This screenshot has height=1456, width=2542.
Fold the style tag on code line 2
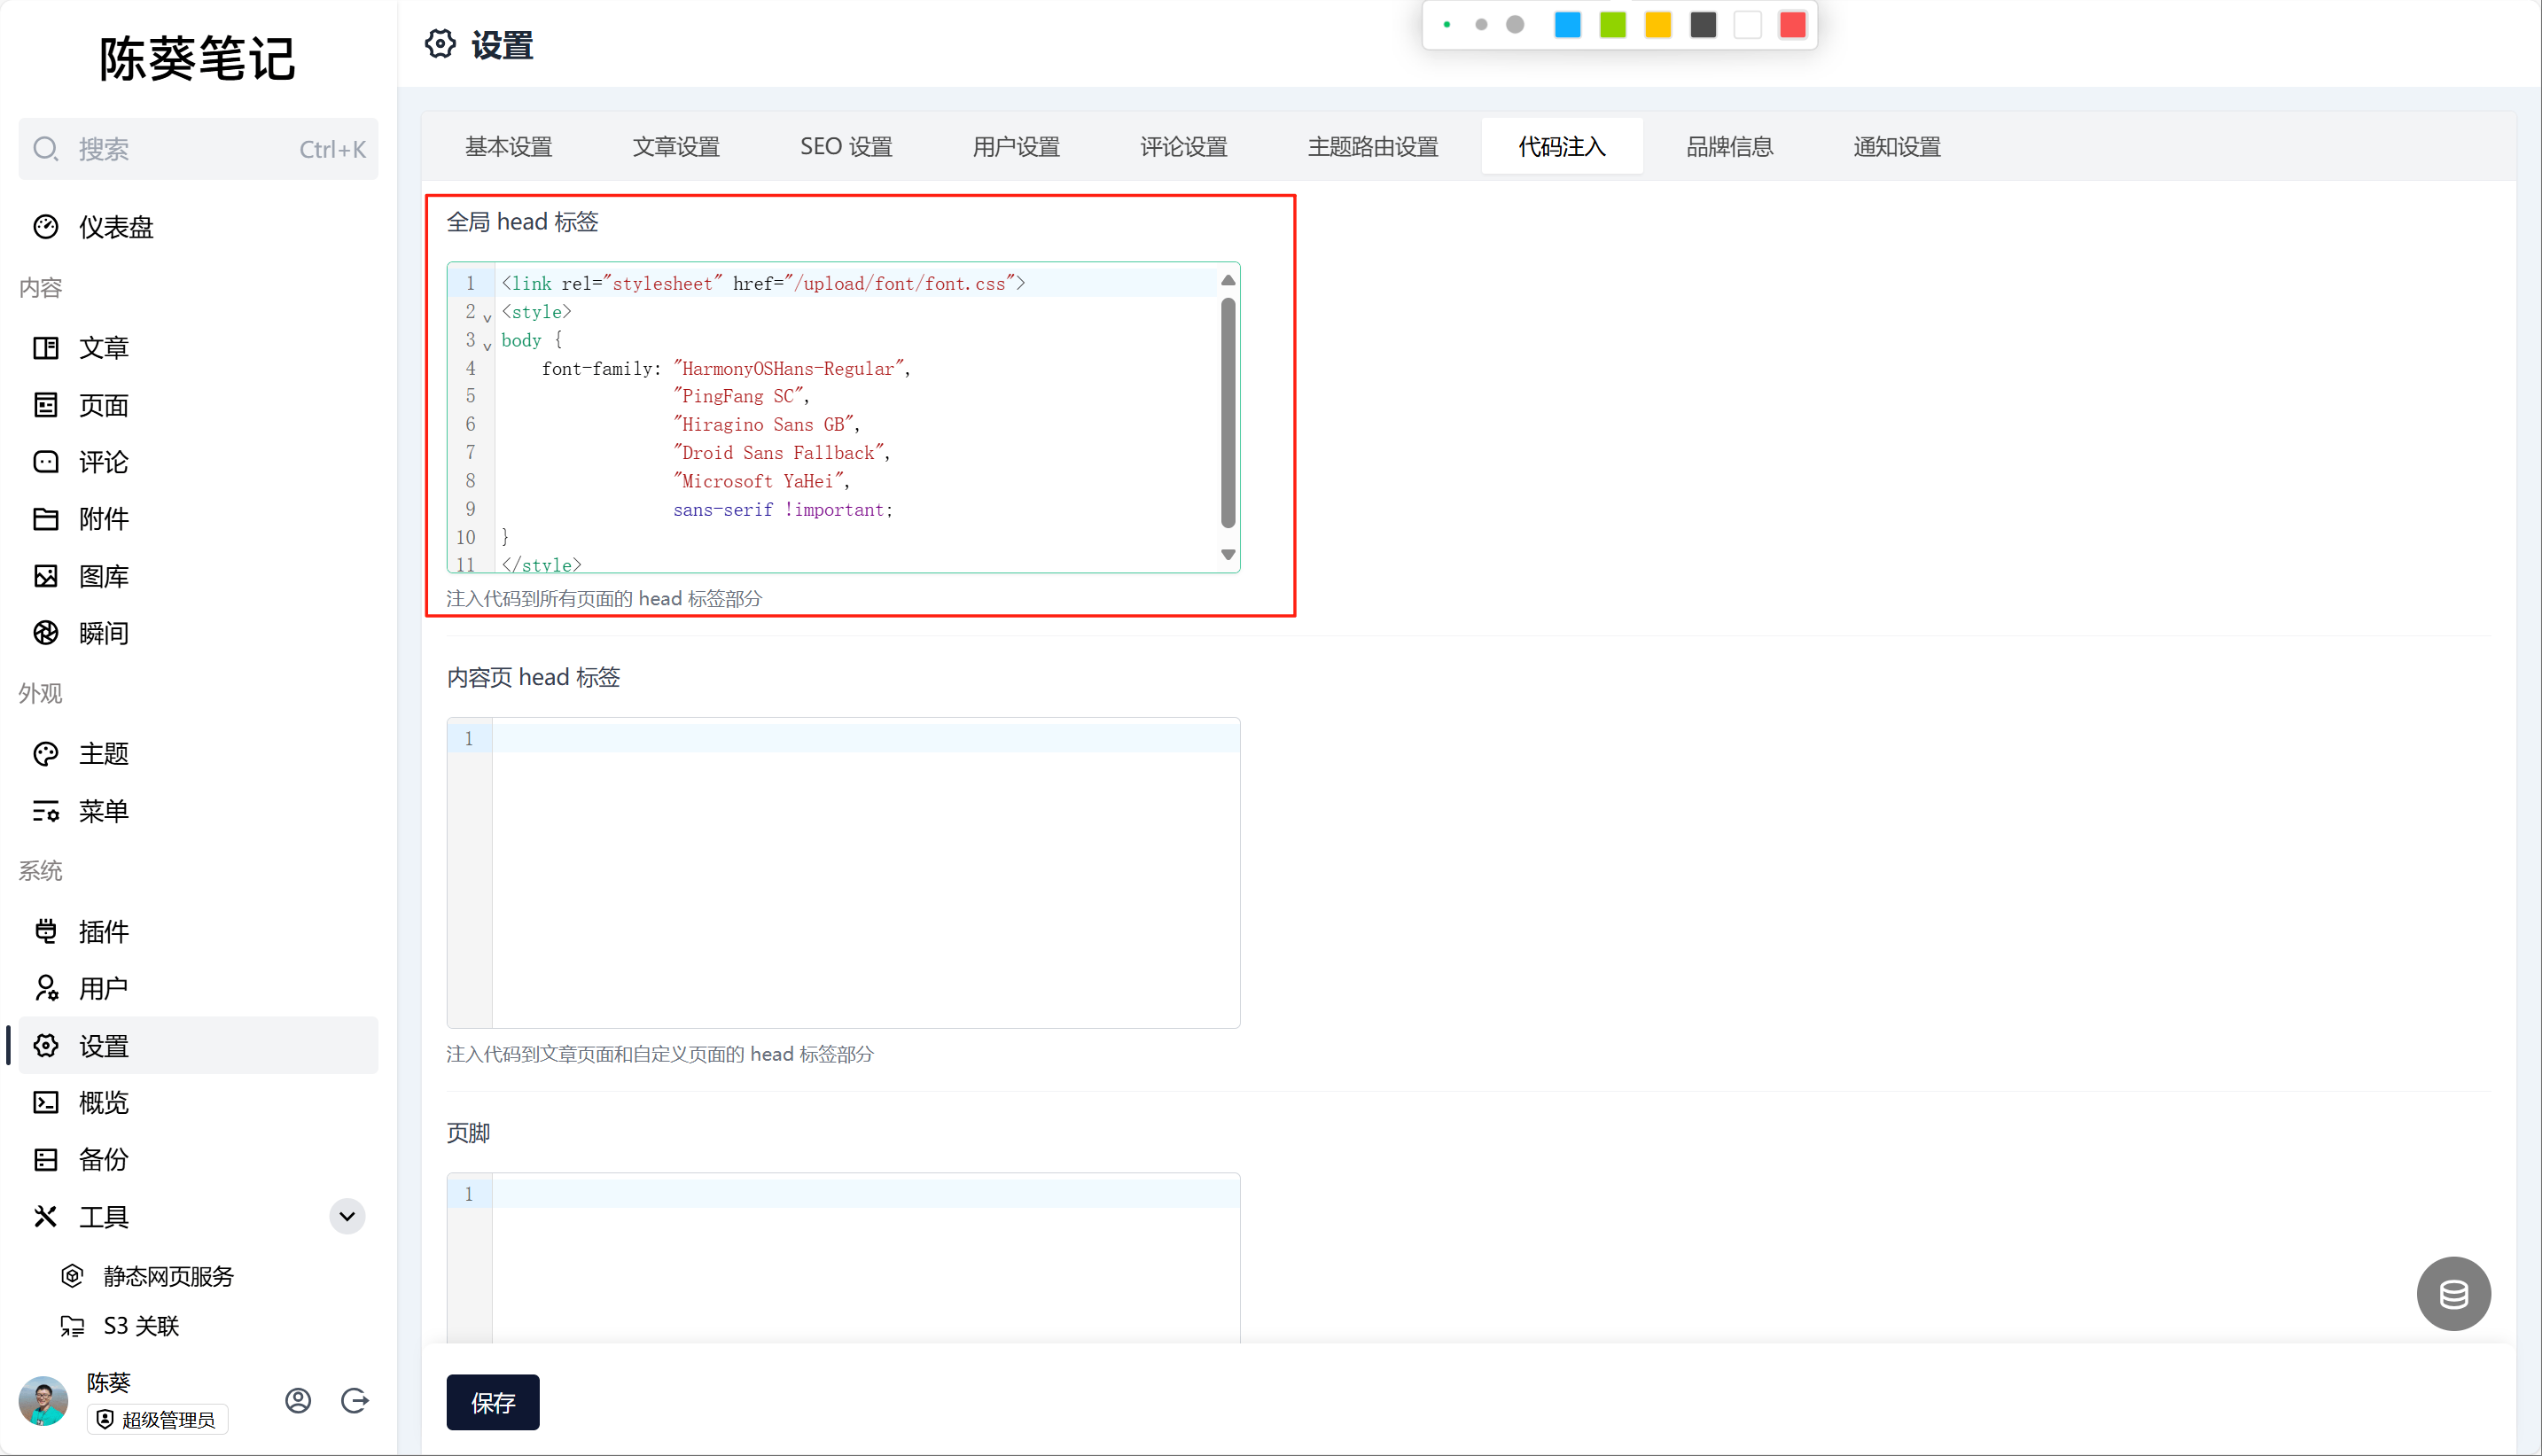(487, 318)
